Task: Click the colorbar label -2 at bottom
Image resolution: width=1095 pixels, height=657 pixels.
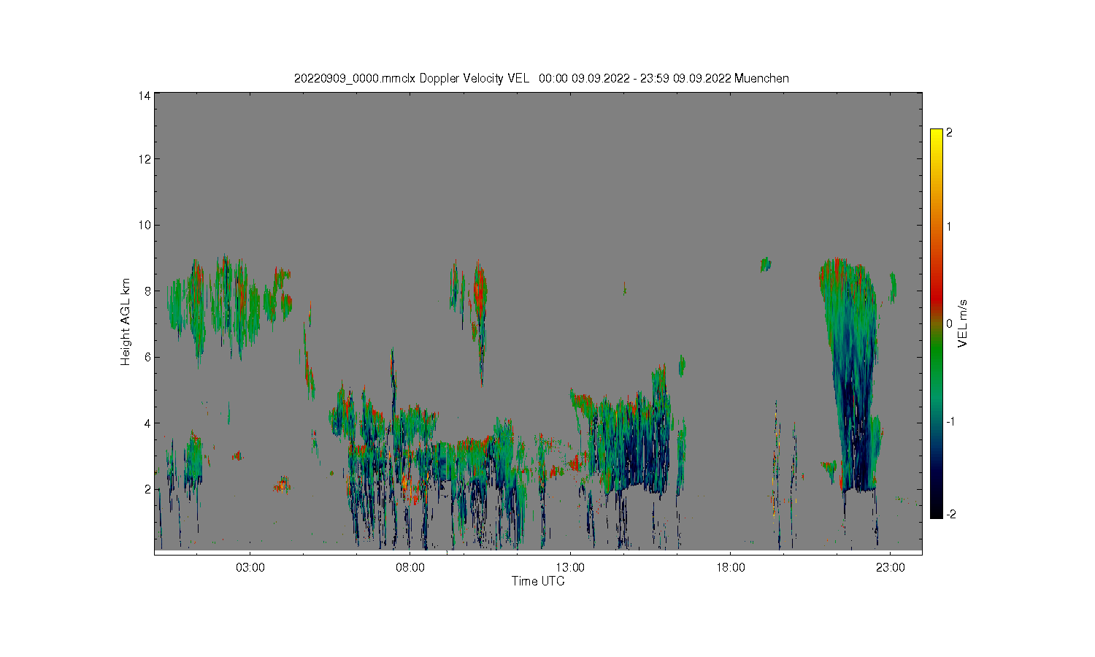Action: click(951, 515)
